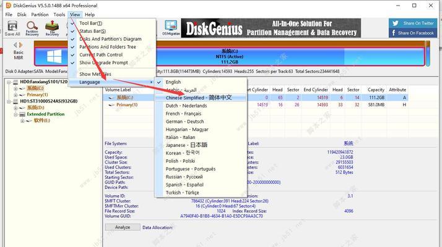Click the Capacity column header
This screenshot has width=442, height=247.
coord(376,90)
